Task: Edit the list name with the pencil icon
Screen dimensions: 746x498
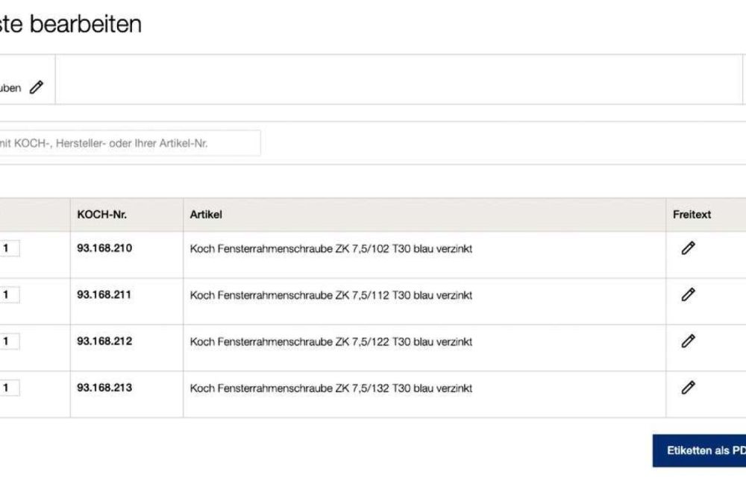Action: pos(36,87)
